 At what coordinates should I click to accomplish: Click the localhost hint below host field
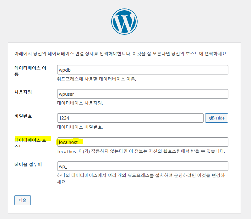click(141, 151)
